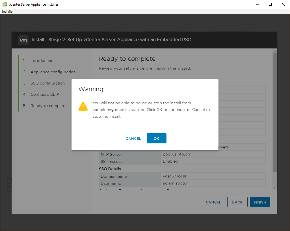The width and height of the screenshot is (290, 231).
Task: Click the administrator user name value
Action: [x=175, y=183]
